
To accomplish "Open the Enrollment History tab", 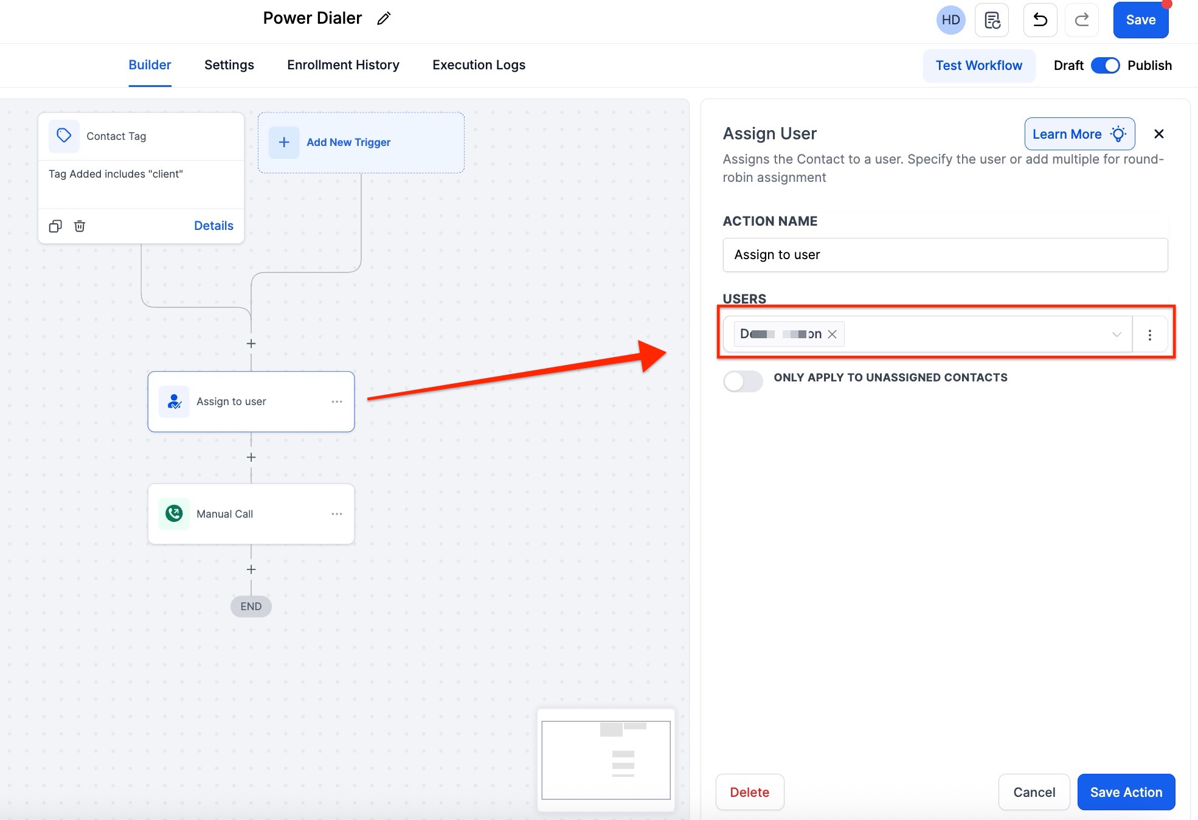I will point(343,65).
